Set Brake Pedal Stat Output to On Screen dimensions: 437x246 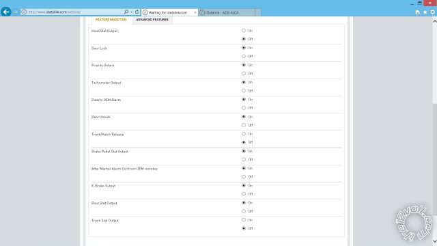[x=244, y=151]
